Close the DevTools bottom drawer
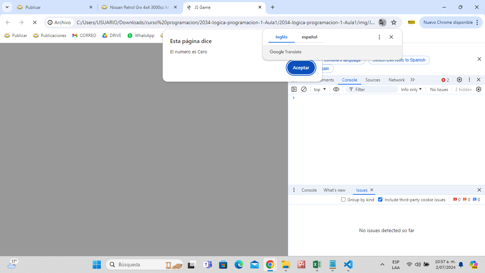Viewport: 485px width, 273px height. (479, 190)
